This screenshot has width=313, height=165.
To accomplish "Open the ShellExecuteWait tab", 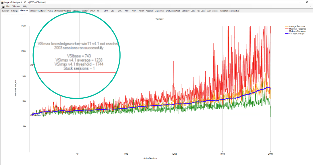I will coord(173,11).
